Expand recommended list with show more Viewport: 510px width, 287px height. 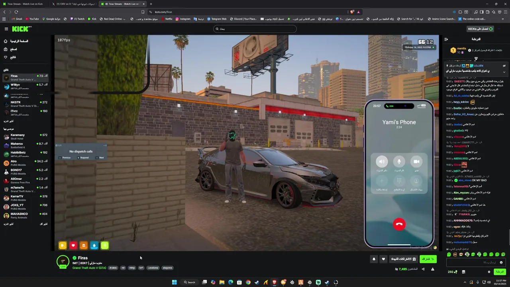click(x=8, y=224)
